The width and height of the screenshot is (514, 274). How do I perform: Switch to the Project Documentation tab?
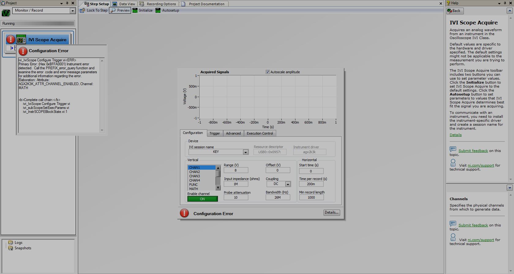pyautogui.click(x=203, y=4)
